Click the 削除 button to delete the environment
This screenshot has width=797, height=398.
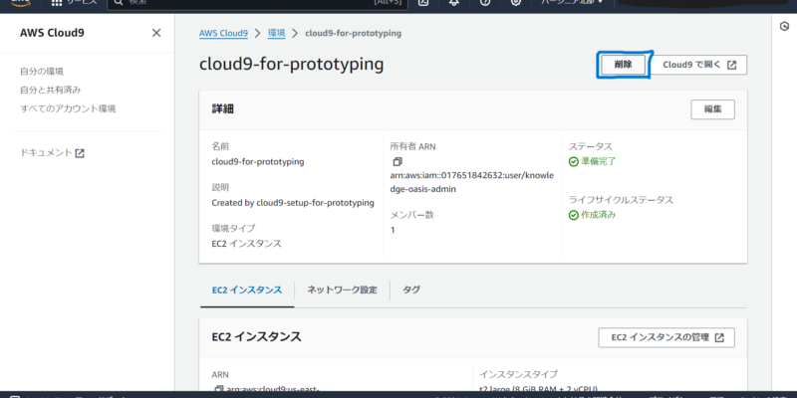click(623, 65)
